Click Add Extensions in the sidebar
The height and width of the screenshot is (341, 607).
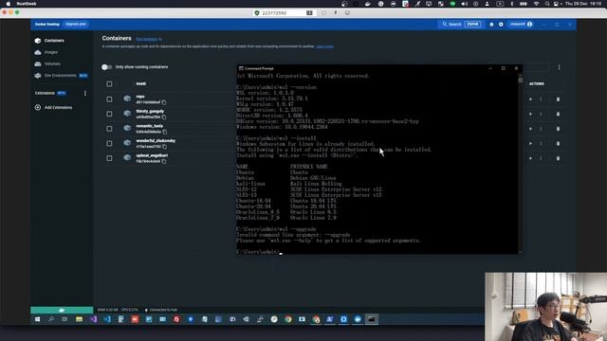[53, 107]
